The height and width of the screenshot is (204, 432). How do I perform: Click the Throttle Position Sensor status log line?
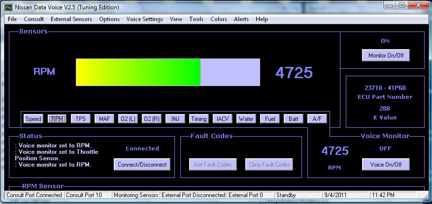point(57,155)
